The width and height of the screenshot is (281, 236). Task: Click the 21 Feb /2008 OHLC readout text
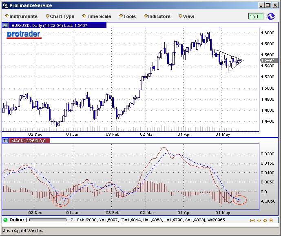[x=148, y=220]
